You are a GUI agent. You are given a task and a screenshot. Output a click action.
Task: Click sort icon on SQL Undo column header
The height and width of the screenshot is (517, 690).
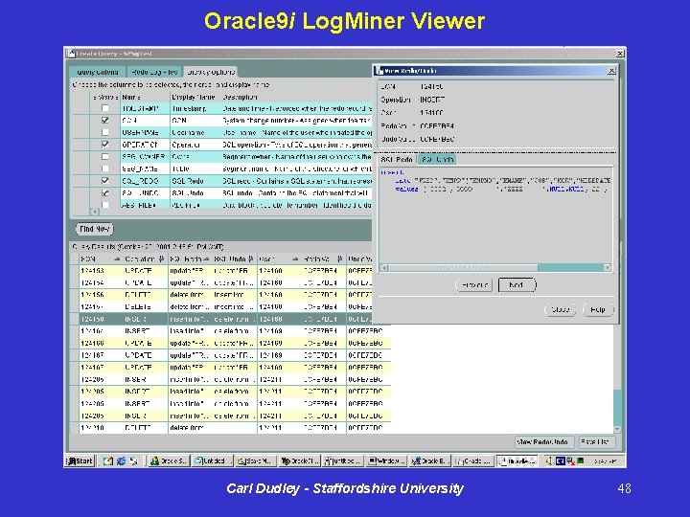[251, 258]
